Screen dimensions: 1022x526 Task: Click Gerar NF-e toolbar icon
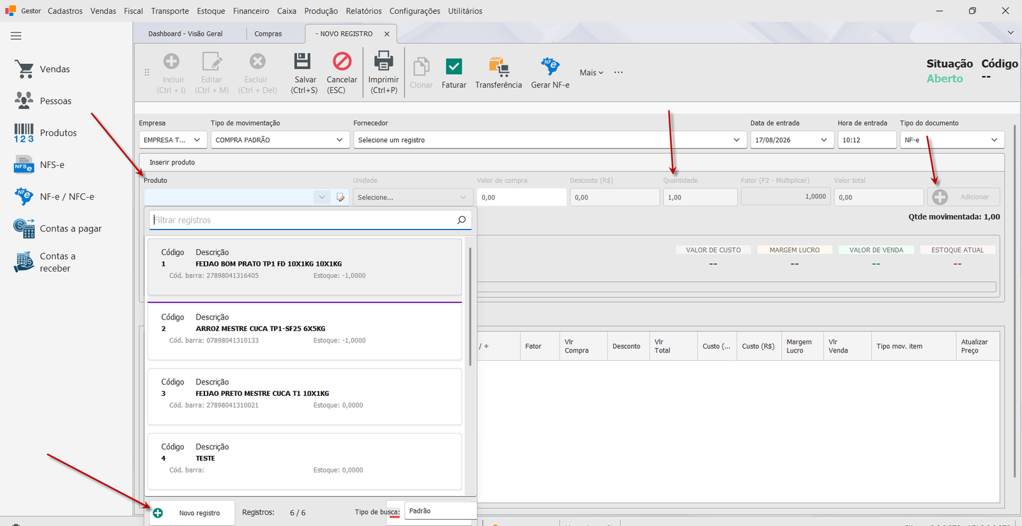550,66
